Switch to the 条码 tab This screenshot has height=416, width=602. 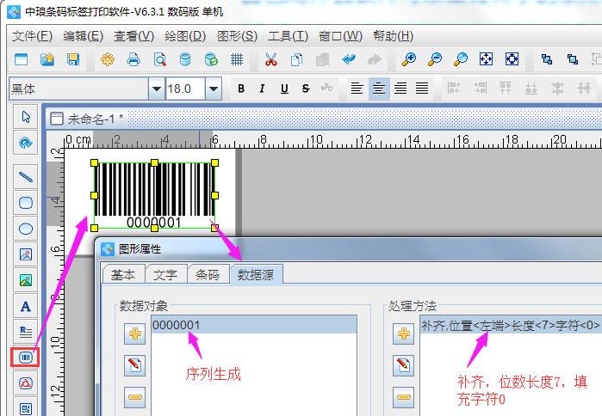tap(208, 274)
